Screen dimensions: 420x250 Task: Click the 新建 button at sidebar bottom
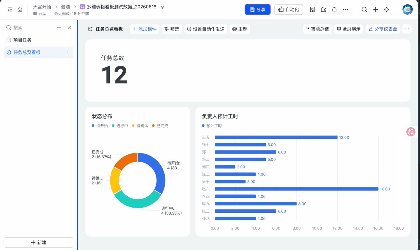click(38, 242)
